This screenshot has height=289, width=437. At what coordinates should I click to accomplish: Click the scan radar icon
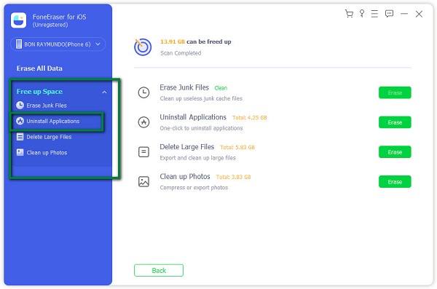(x=143, y=47)
